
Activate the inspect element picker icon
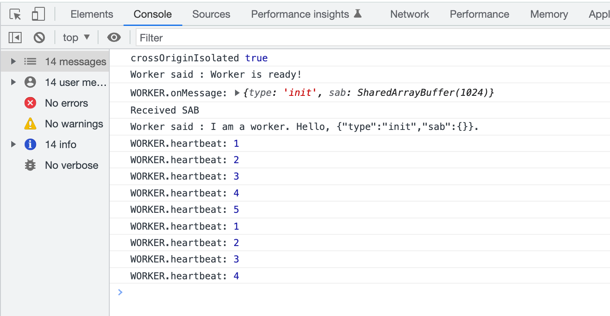(x=16, y=14)
